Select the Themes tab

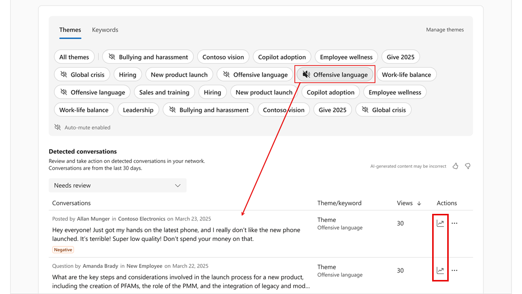point(70,30)
